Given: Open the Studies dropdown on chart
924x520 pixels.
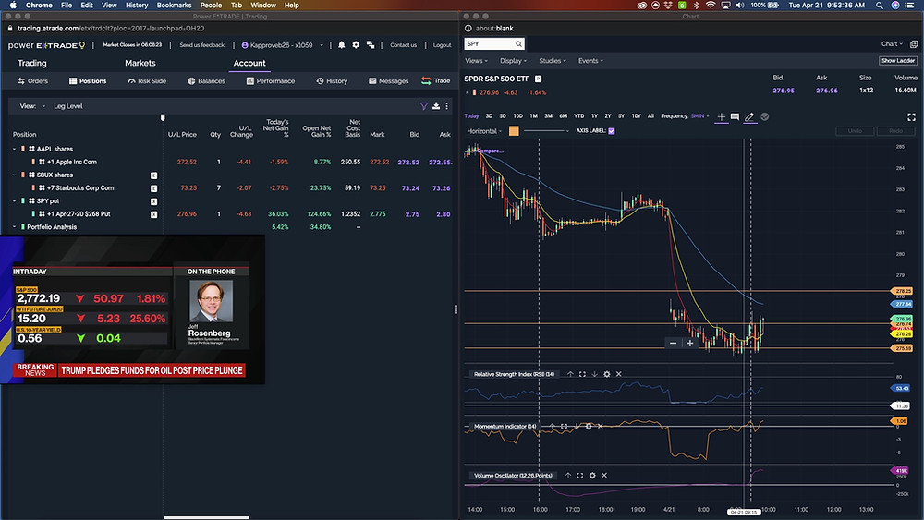Looking at the screenshot, I should 553,61.
